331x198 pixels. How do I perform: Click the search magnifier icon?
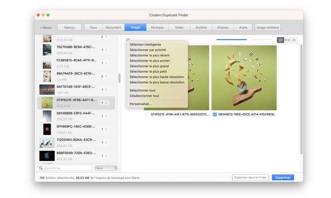click(x=41, y=168)
